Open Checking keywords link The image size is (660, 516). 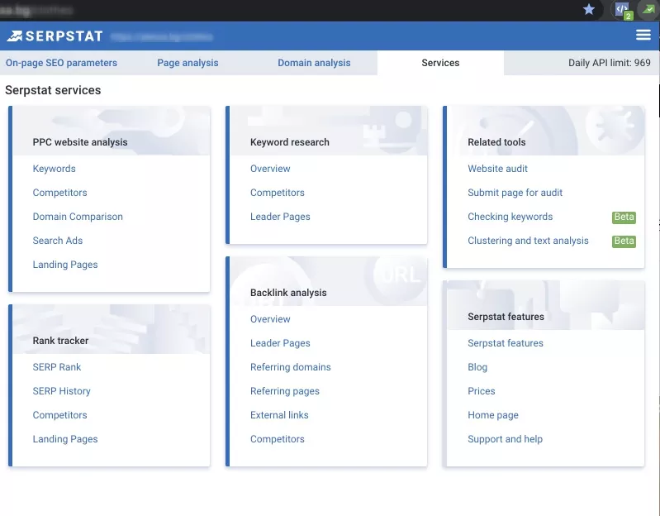pos(510,217)
